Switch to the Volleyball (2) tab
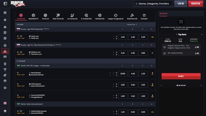206x116 pixels. 100,16
